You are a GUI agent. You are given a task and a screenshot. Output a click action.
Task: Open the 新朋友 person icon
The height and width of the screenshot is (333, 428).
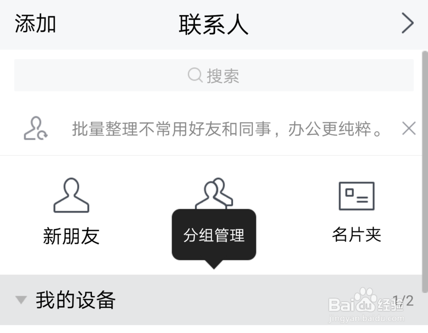point(71,195)
